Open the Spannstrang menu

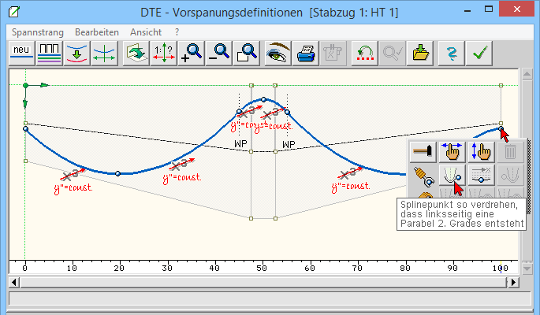(x=37, y=32)
